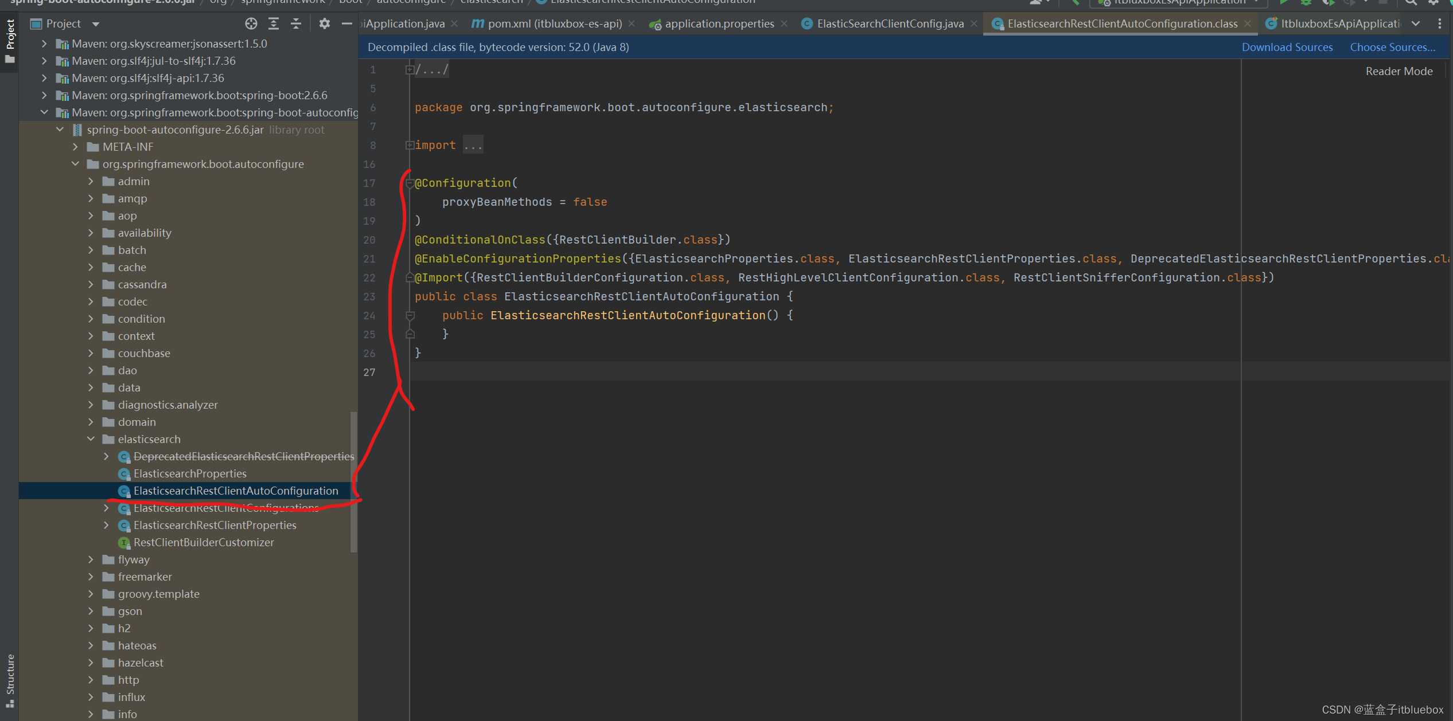This screenshot has width=1453, height=721.
Task: Collapse spring-boot-autoconfigure-2.6.6.jar node
Action: pyautogui.click(x=60, y=130)
